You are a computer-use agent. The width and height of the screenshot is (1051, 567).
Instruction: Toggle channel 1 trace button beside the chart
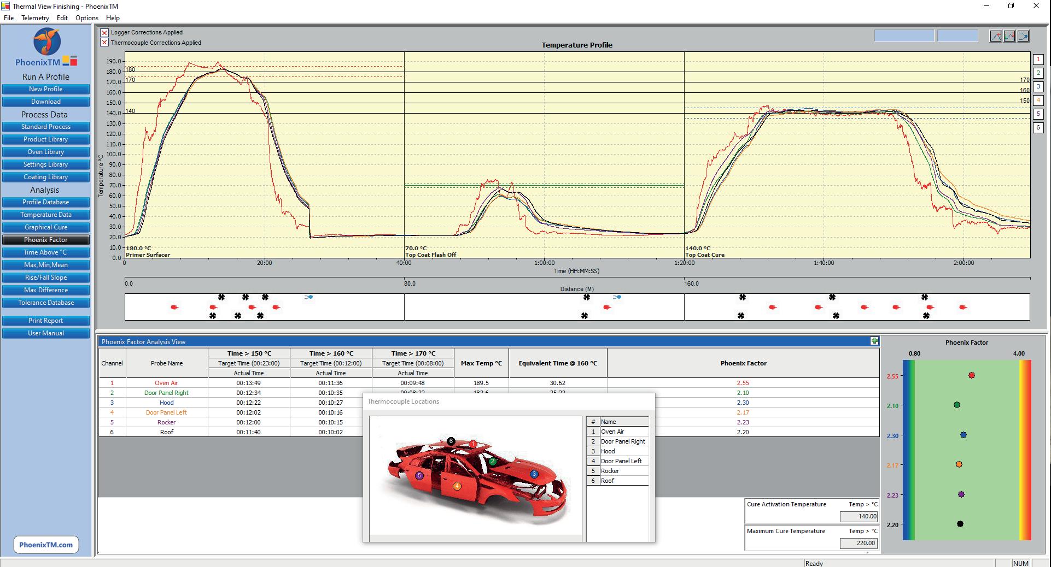coord(1038,59)
